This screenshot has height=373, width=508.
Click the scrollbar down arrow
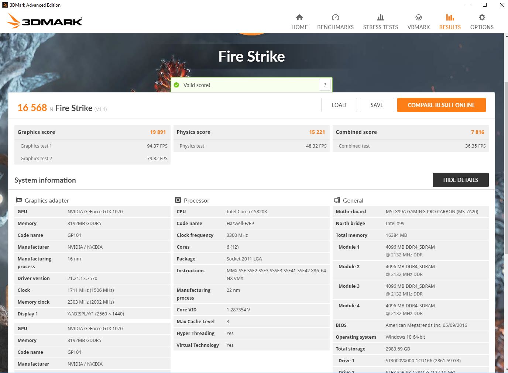click(506, 369)
